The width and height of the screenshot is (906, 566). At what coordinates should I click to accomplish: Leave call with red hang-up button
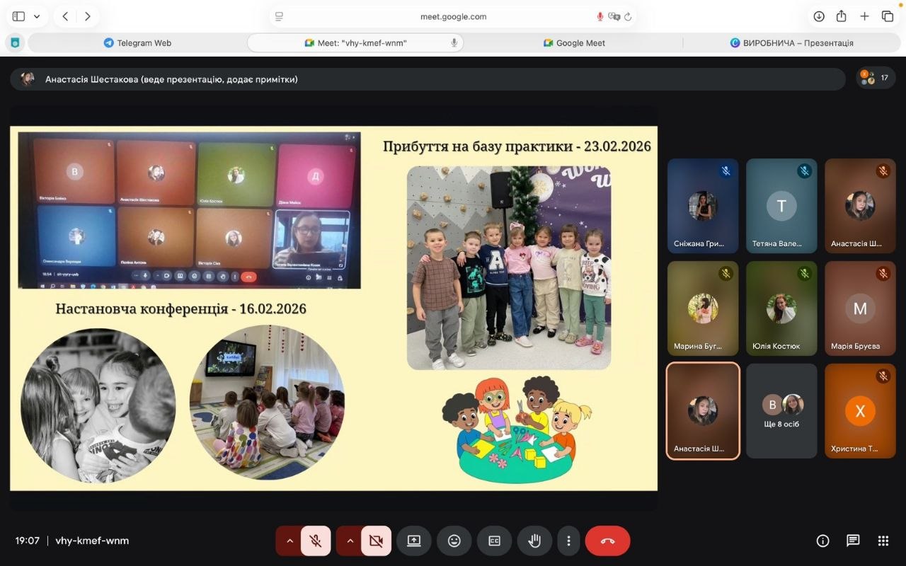[607, 541]
